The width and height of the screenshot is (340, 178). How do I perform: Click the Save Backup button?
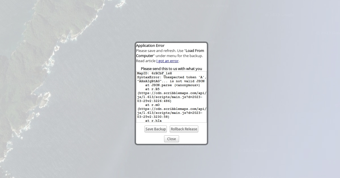point(156,129)
